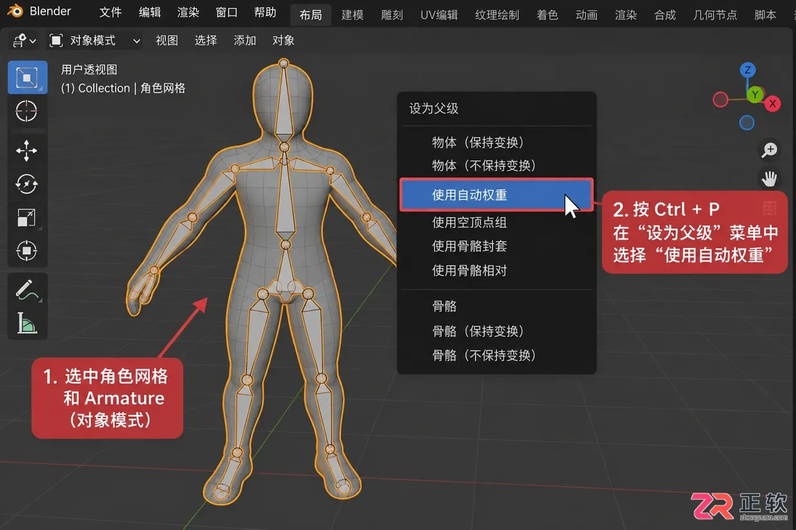Activate the 3D Cursor tool
This screenshot has width=796, height=530.
tap(27, 111)
